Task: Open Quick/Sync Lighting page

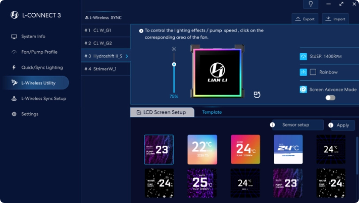Action: tap(42, 68)
